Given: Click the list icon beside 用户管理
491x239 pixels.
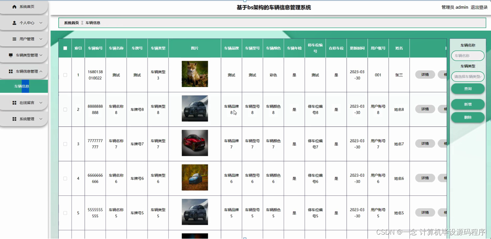Looking at the screenshot, I should tap(14, 39).
